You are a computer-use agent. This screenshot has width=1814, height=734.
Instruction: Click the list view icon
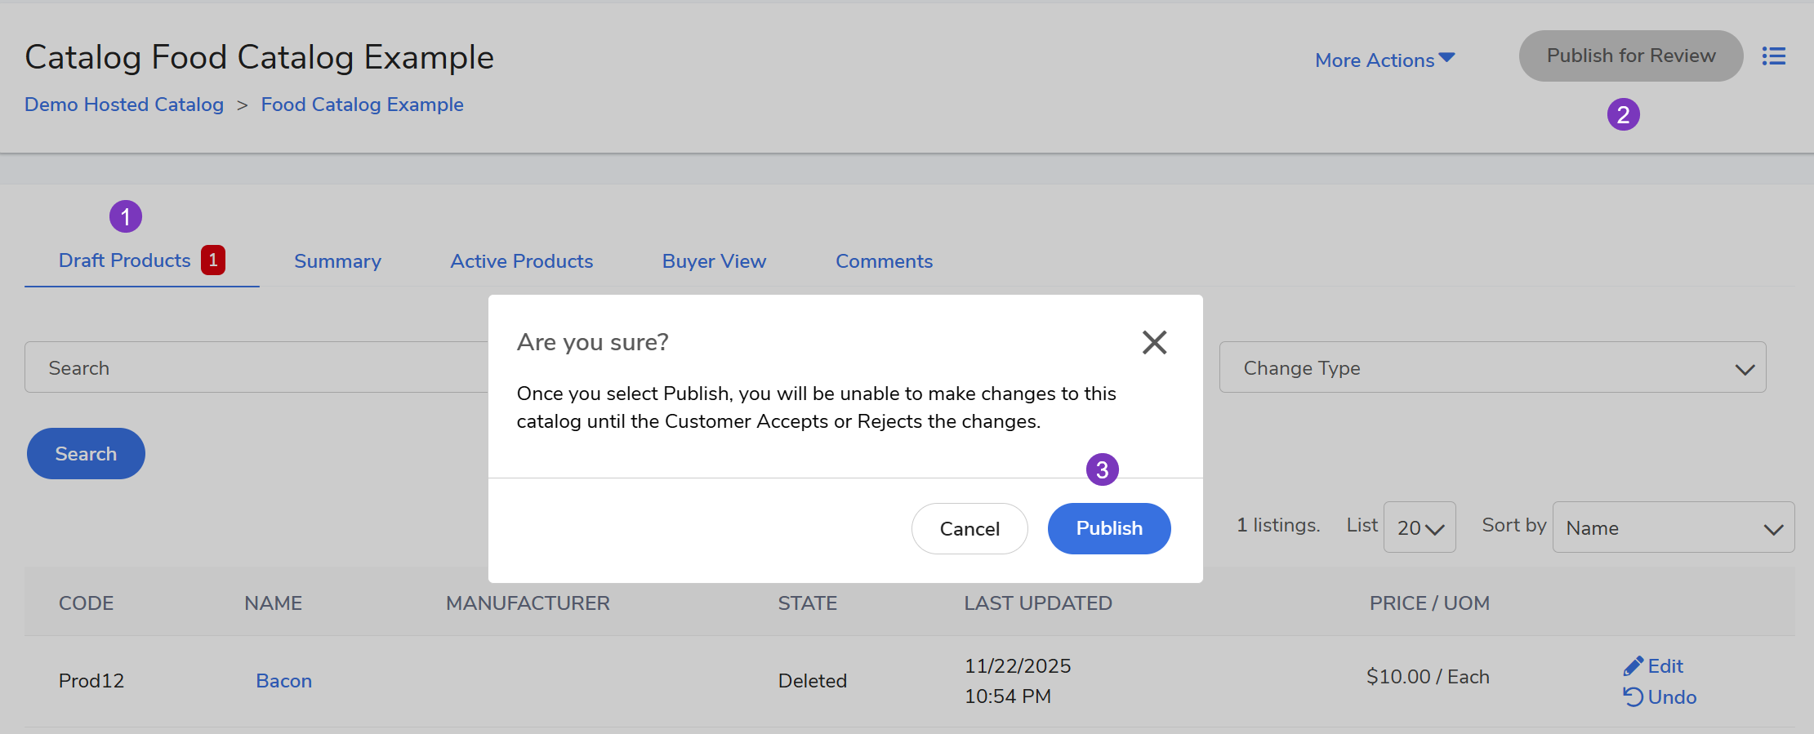pyautogui.click(x=1773, y=56)
